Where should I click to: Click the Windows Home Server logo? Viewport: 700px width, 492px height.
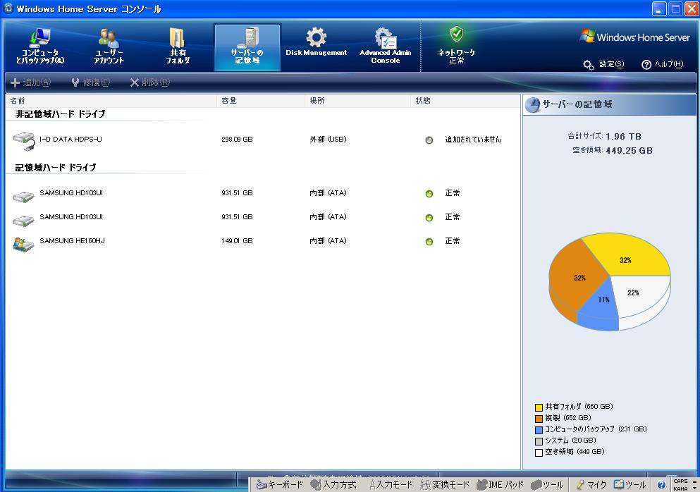point(635,37)
